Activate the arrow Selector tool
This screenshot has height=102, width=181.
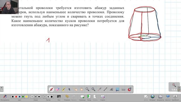click(x=69, y=89)
